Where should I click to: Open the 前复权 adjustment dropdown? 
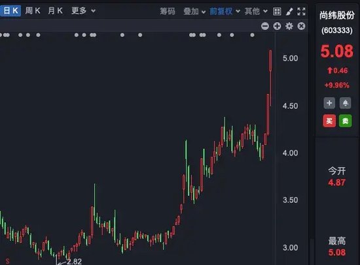click(225, 11)
